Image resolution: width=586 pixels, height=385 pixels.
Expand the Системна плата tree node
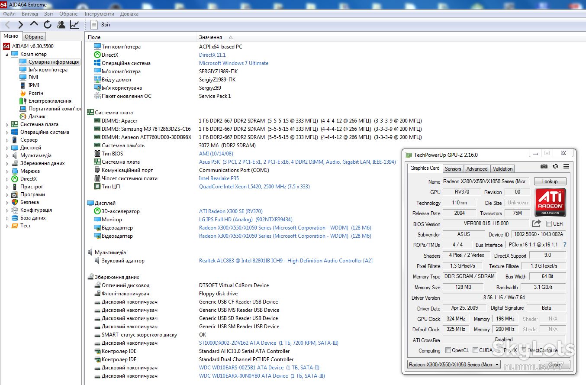7,125
